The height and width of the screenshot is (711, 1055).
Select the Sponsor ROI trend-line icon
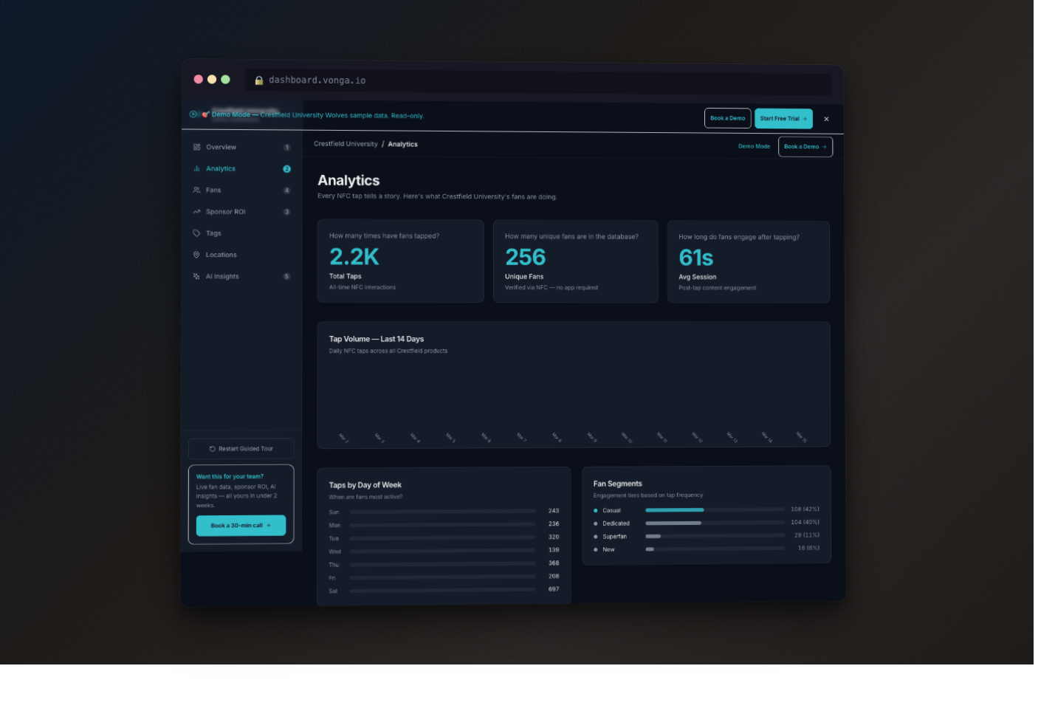point(196,211)
